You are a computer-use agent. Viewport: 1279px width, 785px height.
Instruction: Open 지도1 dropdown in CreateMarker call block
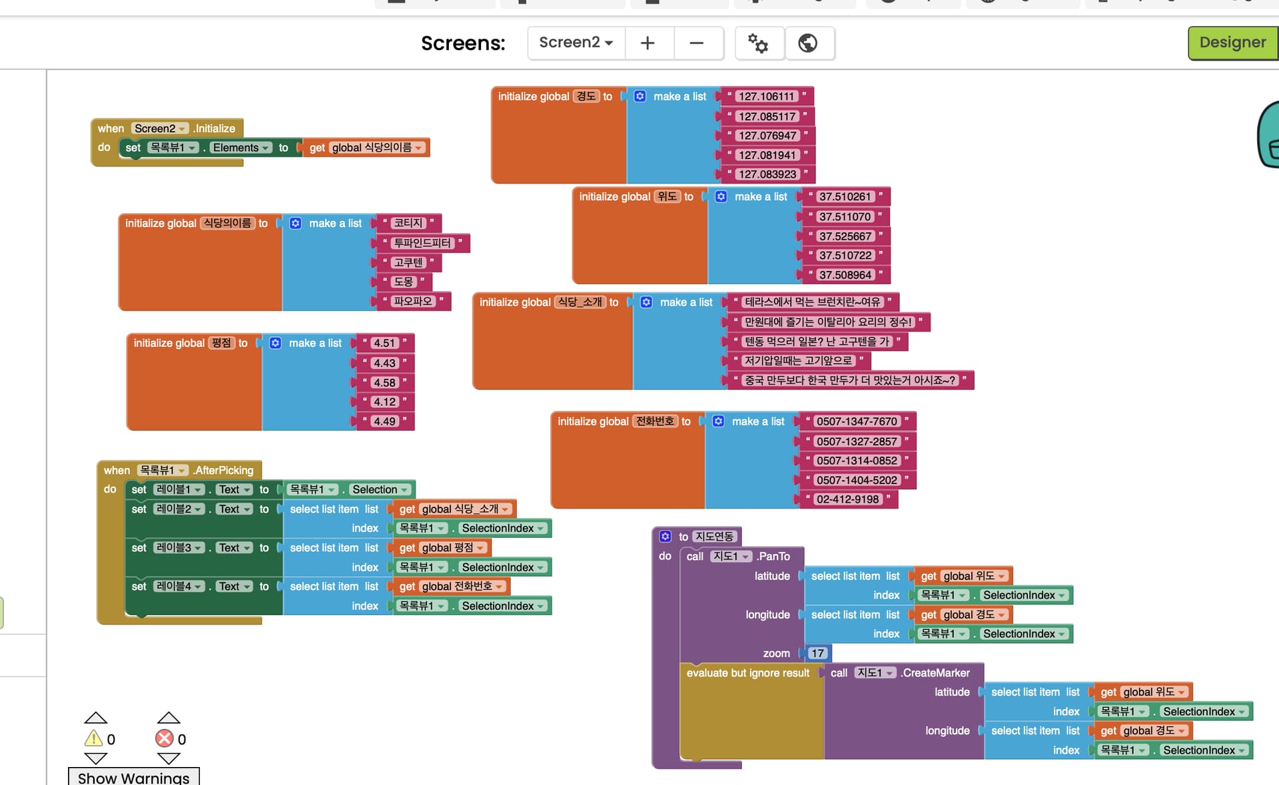coord(875,673)
